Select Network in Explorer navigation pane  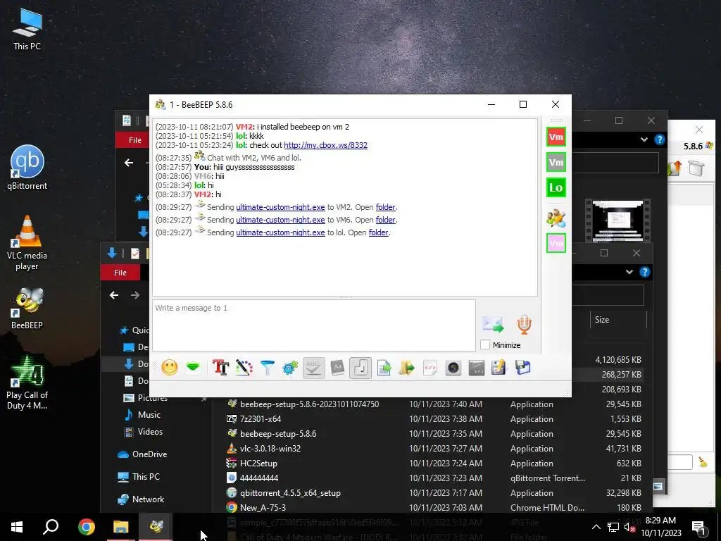click(148, 499)
